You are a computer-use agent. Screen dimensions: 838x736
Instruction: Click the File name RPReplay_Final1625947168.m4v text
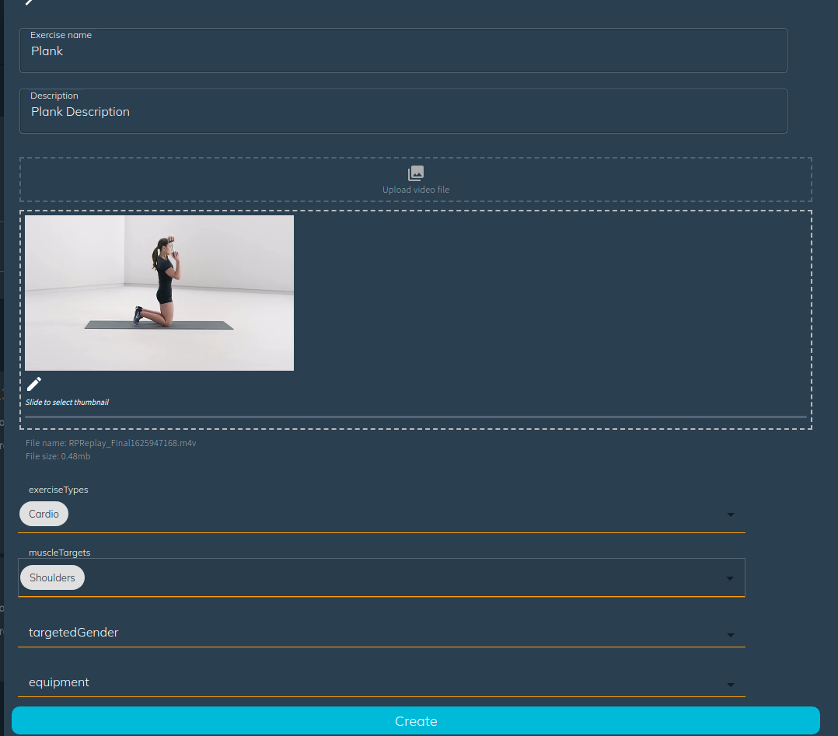(111, 443)
